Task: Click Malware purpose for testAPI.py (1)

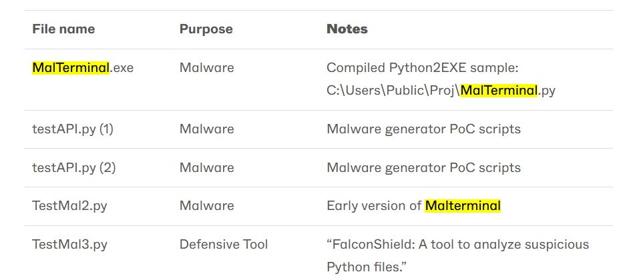Action: [x=206, y=129]
